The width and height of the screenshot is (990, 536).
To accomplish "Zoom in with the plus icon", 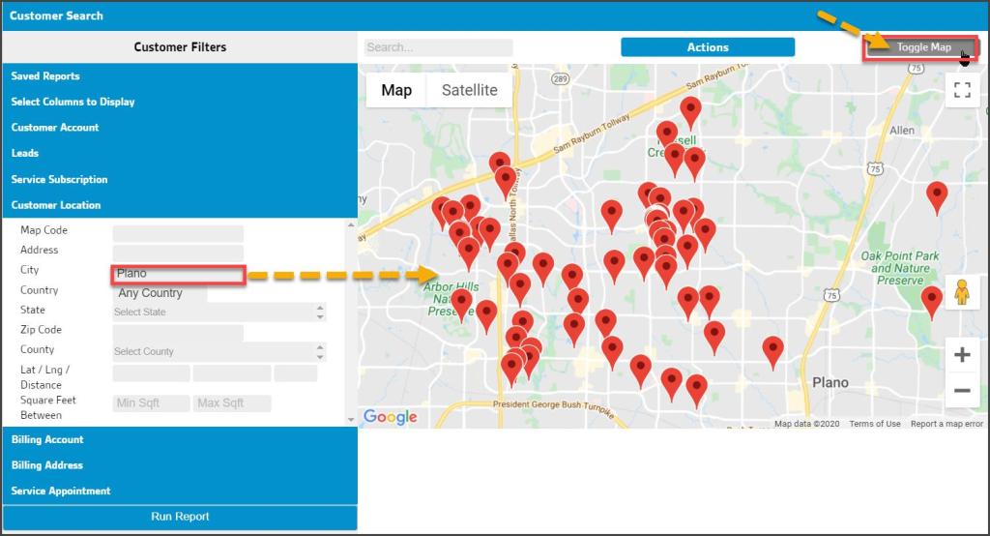I will tap(961, 355).
